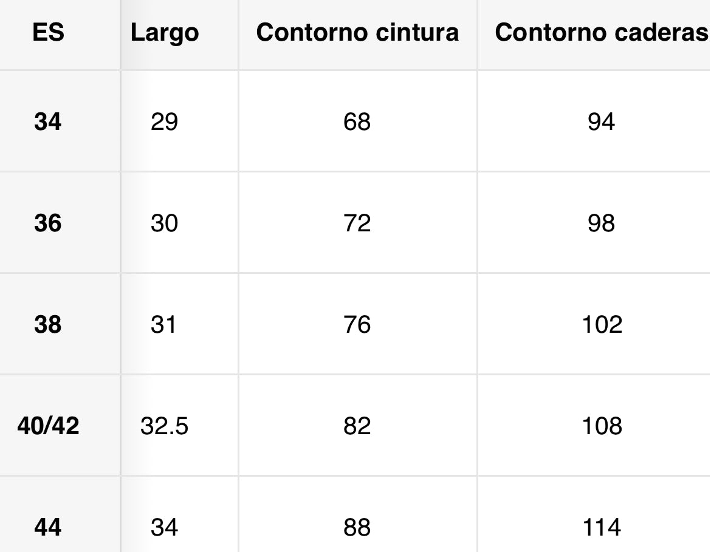Screen dimensions: 711x552
Task: Select the Contorno caderas header
Action: (x=601, y=33)
